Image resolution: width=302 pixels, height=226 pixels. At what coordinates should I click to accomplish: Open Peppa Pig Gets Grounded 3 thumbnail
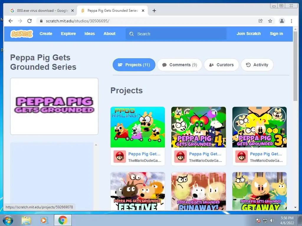[260, 127]
